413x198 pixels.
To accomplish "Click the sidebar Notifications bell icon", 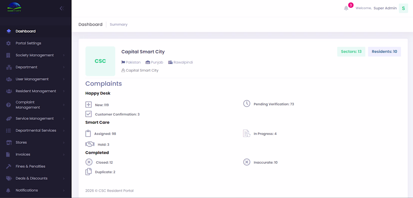I will (x=8, y=191).
